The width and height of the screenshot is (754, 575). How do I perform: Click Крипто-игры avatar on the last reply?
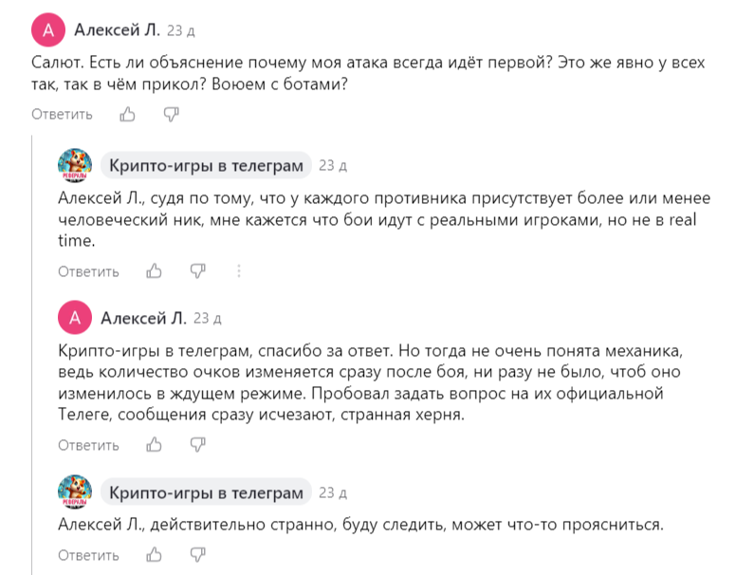point(75,493)
